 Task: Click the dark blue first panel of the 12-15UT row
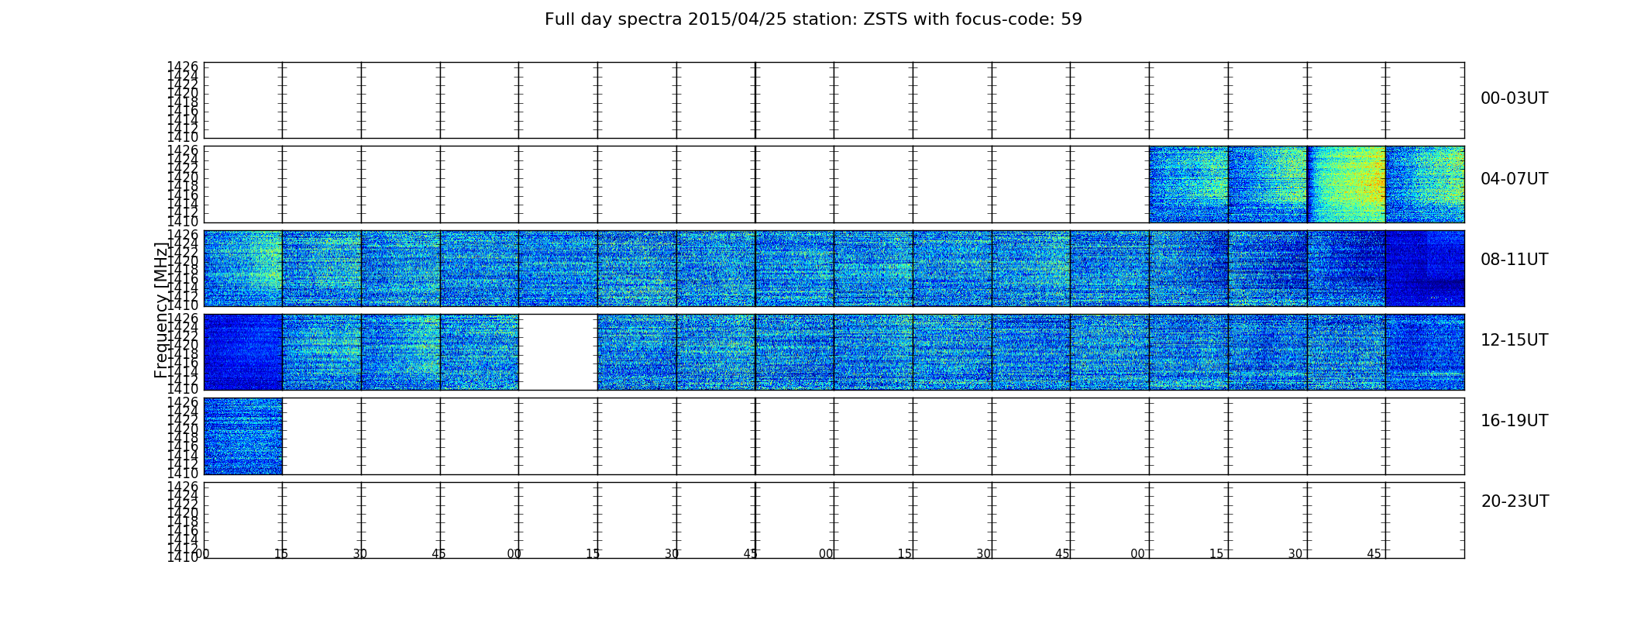pyautogui.click(x=243, y=352)
